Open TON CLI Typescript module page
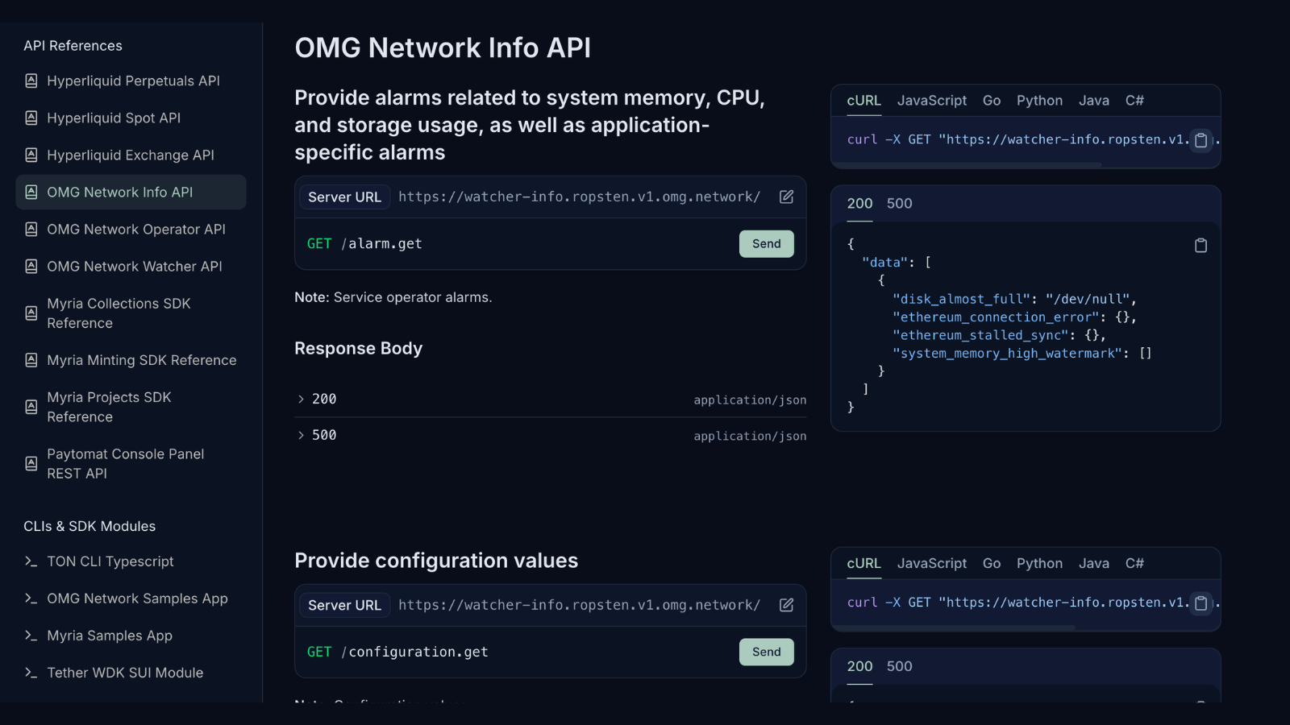 pos(131,561)
